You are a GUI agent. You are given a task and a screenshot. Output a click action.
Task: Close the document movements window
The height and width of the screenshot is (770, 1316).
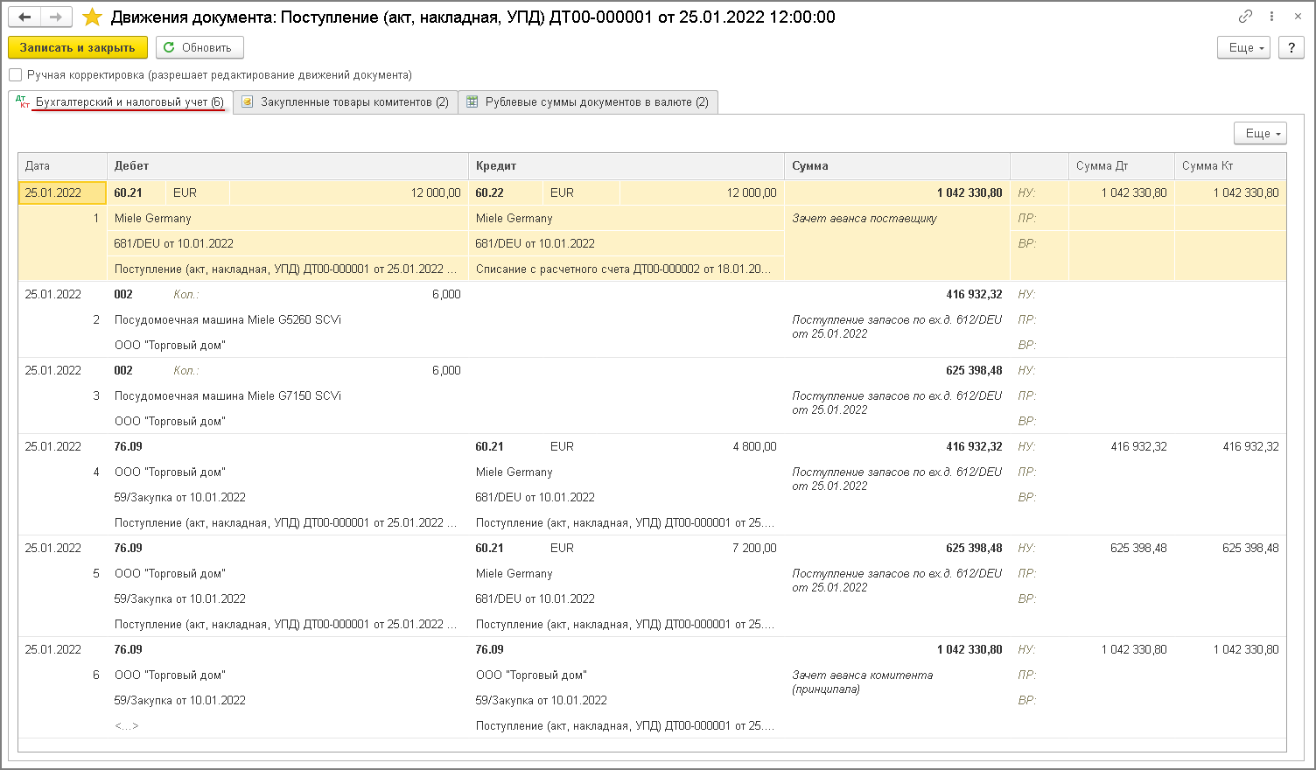tap(1298, 17)
